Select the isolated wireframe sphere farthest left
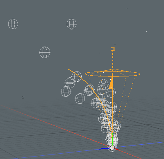 [13, 24]
